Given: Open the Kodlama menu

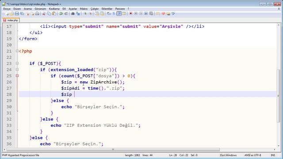Looking at the screenshot, I should (x=54, y=9).
